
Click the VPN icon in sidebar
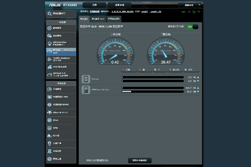50,128
